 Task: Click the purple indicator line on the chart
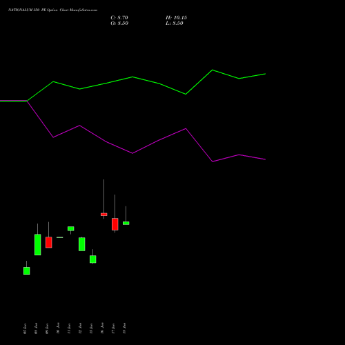click(x=132, y=153)
